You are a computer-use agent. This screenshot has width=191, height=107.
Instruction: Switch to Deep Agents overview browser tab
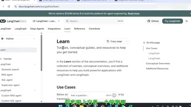pyautogui.click(x=56, y=1)
